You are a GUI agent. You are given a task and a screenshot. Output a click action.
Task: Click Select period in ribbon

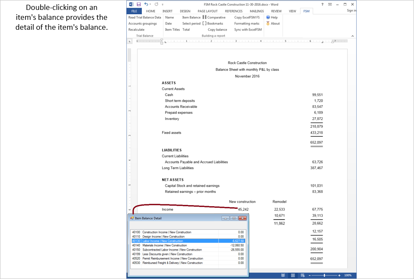191,23
